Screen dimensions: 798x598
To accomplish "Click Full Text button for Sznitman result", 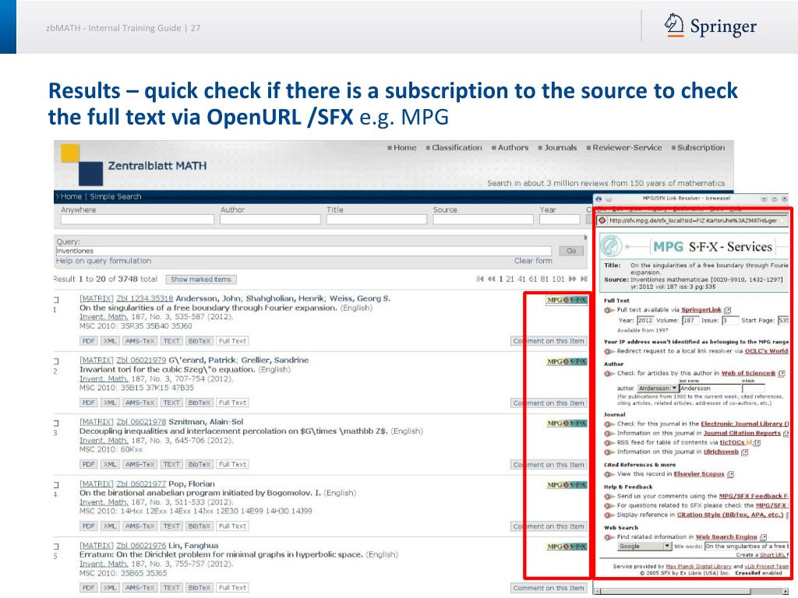I will pyautogui.click(x=232, y=465).
